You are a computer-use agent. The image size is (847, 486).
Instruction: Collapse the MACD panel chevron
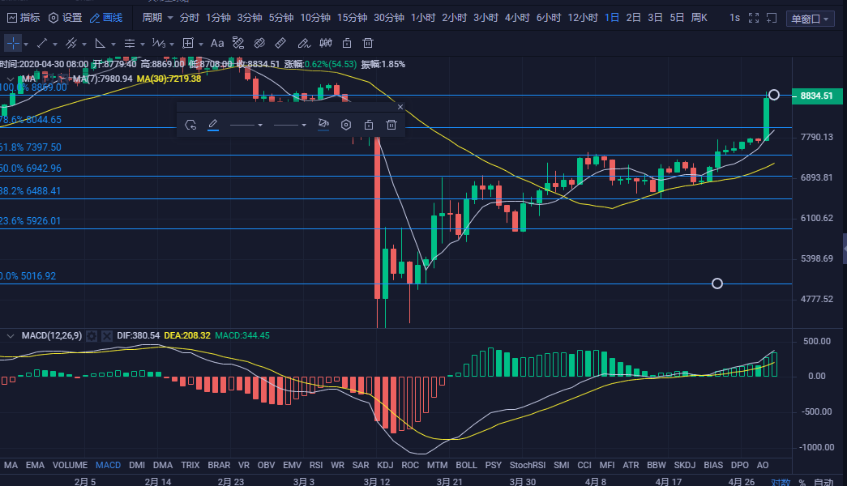pyautogui.click(x=11, y=336)
